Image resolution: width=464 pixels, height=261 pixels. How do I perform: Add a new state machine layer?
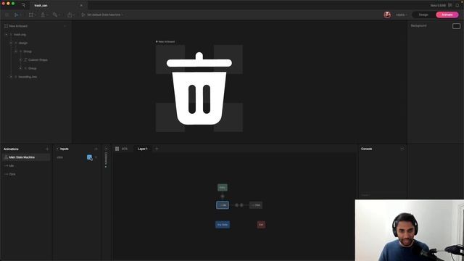point(157,149)
